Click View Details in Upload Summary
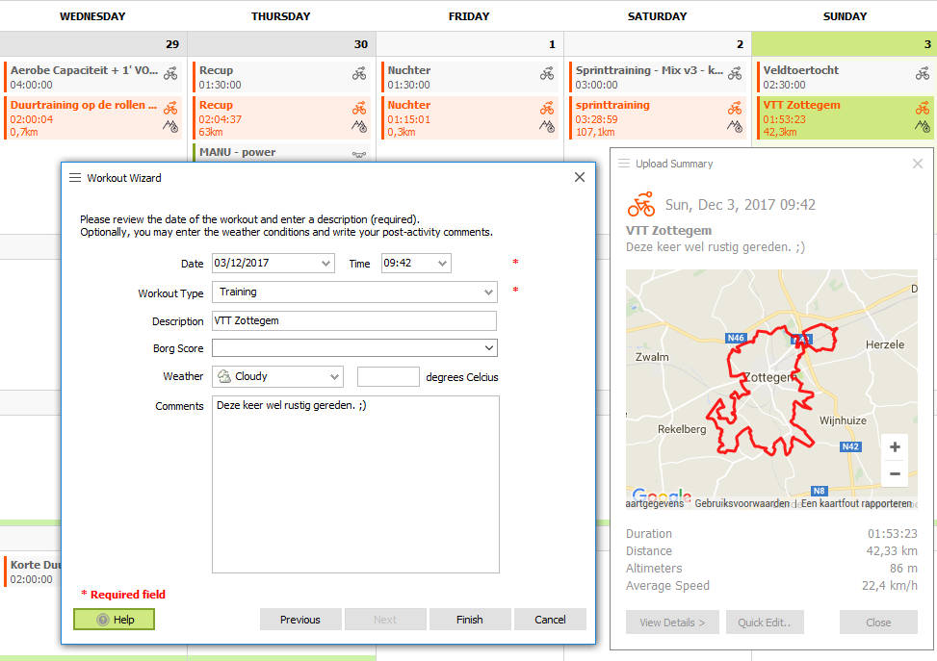The image size is (937, 661). point(672,623)
